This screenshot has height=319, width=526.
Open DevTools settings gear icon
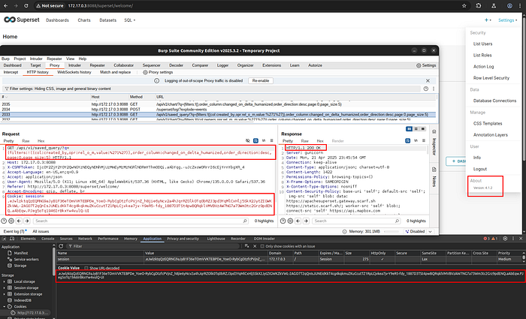tap(505, 239)
